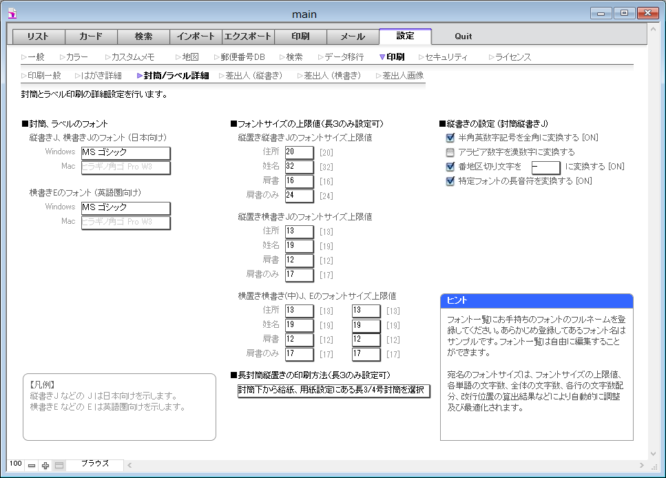
Task: Click the zoom in plus icon
Action: click(x=45, y=466)
